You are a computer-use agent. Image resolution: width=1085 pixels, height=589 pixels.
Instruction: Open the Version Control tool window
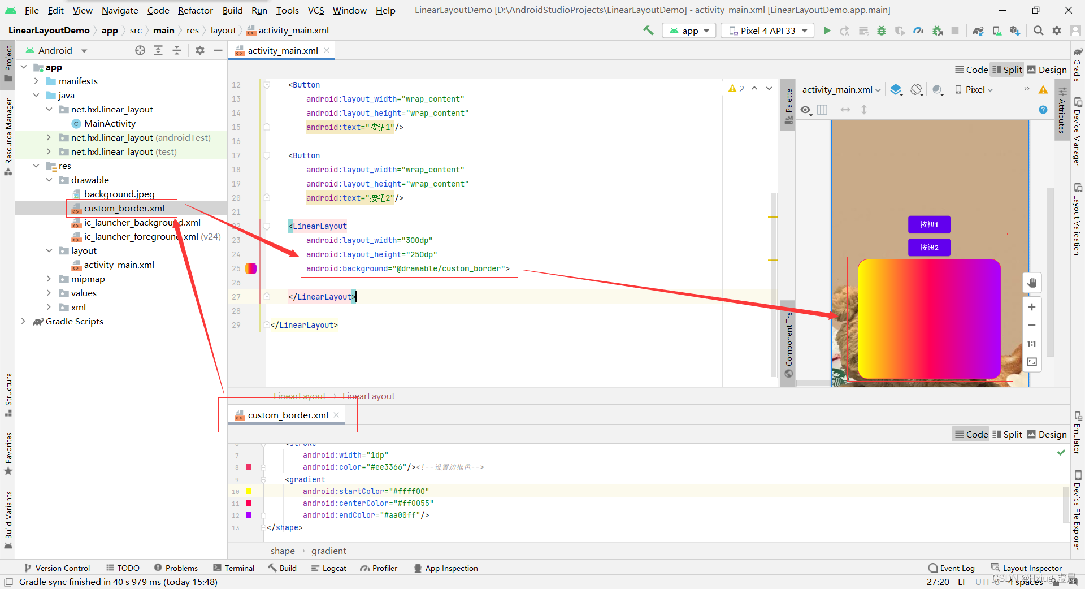tap(57, 568)
